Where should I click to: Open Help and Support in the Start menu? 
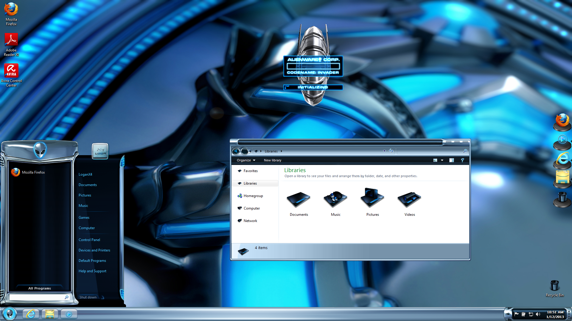(92, 271)
